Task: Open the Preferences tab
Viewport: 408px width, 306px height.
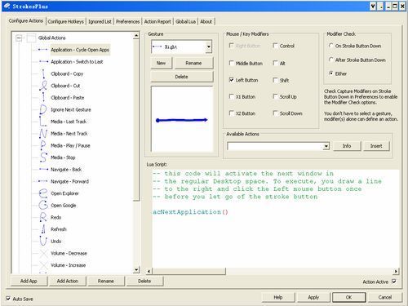Action: (127, 21)
